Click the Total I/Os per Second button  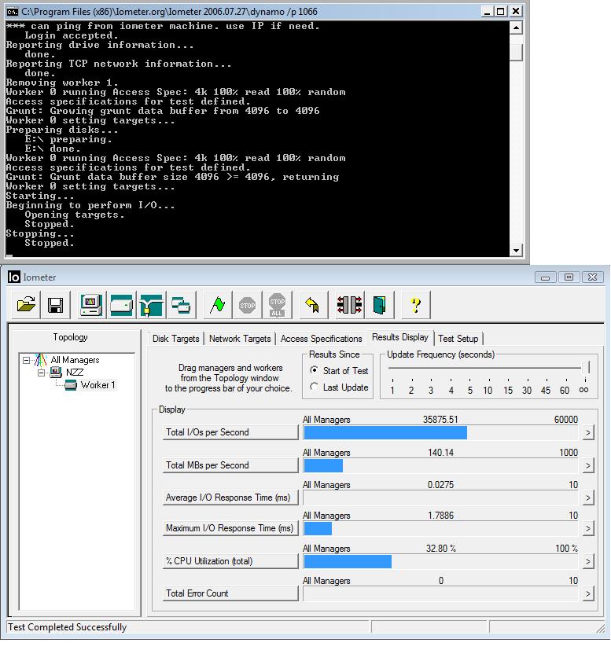[230, 432]
